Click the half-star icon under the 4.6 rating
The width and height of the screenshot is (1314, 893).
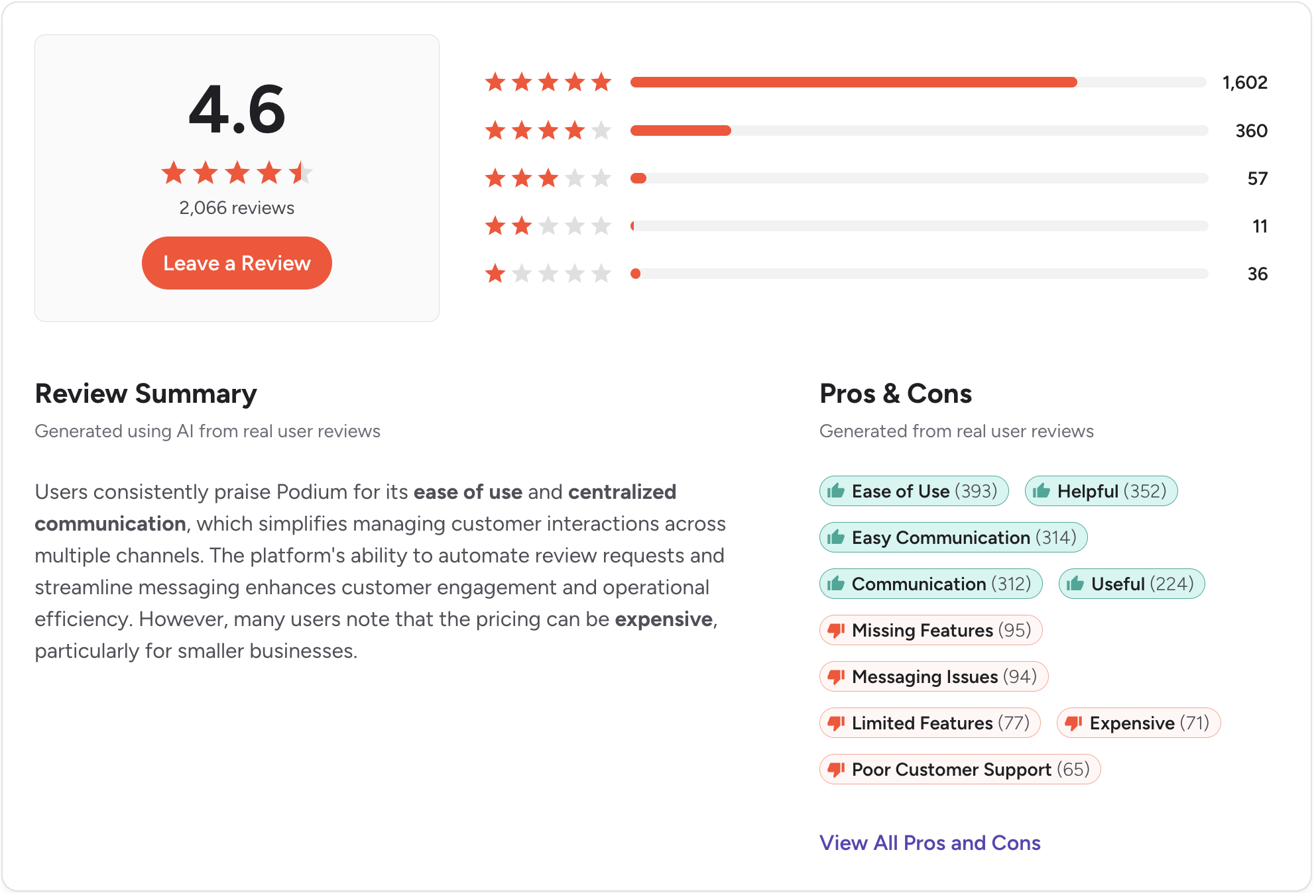tap(300, 173)
